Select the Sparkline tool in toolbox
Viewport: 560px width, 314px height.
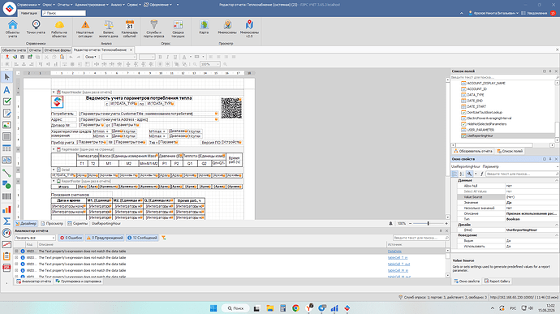click(6, 245)
